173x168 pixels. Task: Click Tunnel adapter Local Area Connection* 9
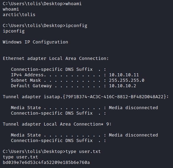(x=57, y=124)
